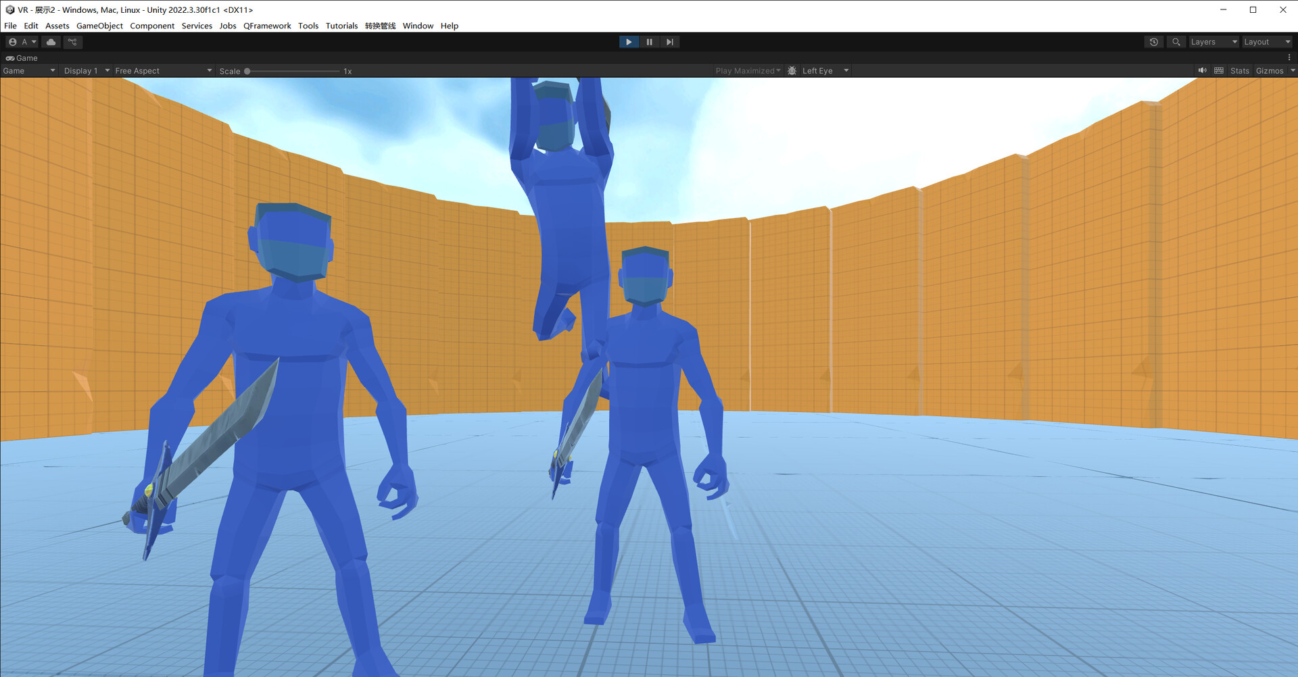Click the Play button to toggle play mode
The height and width of the screenshot is (677, 1298).
click(x=629, y=42)
